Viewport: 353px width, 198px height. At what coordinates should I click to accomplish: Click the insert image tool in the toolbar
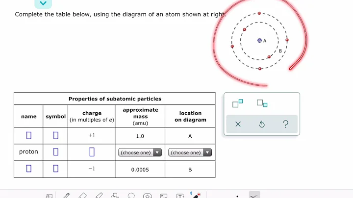[x=164, y=196]
